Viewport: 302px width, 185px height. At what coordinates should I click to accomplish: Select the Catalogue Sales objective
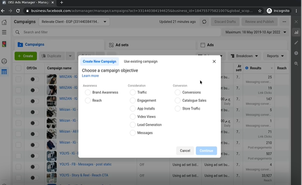tap(177, 101)
